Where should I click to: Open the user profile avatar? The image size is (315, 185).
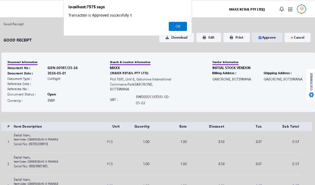click(301, 9)
